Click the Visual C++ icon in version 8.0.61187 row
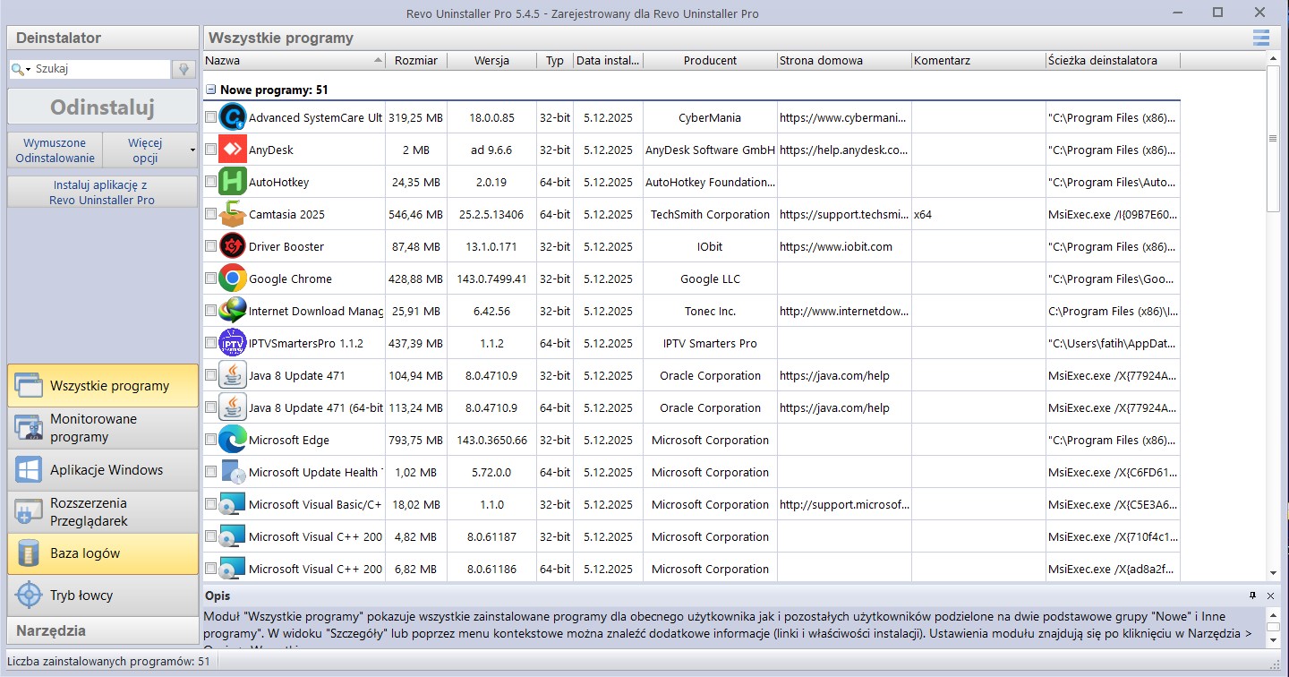Viewport: 1289px width, 677px height. point(233,536)
